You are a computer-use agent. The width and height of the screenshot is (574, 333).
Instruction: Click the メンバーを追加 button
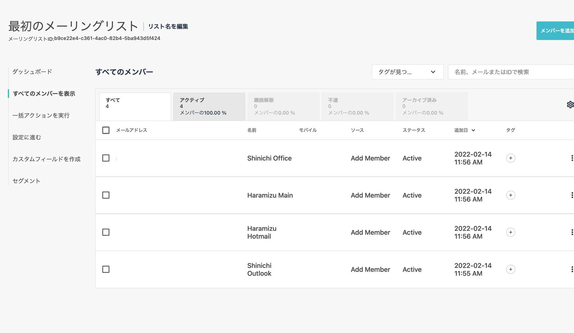tap(555, 31)
